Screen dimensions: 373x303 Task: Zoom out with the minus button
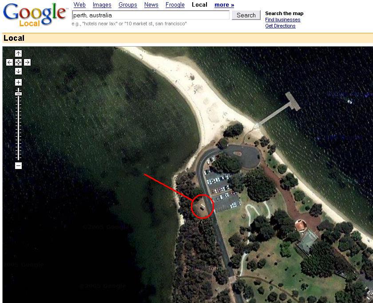18,165
